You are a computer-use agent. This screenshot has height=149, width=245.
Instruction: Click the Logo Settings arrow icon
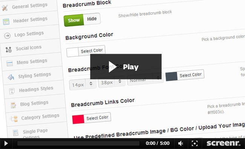tap(7, 36)
